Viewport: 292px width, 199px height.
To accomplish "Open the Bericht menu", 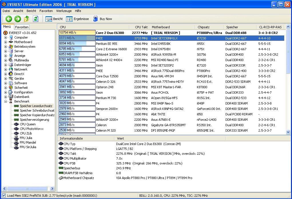I will (31, 11).
